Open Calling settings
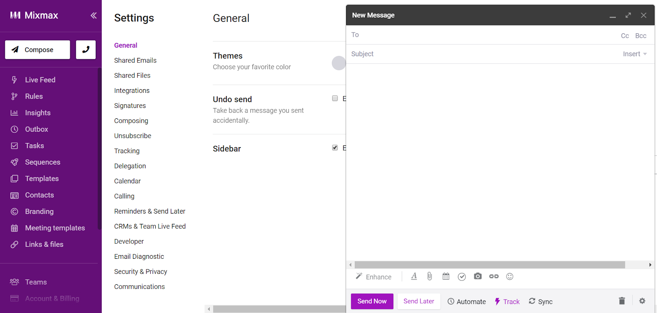This screenshot has width=657, height=313. pyautogui.click(x=124, y=196)
